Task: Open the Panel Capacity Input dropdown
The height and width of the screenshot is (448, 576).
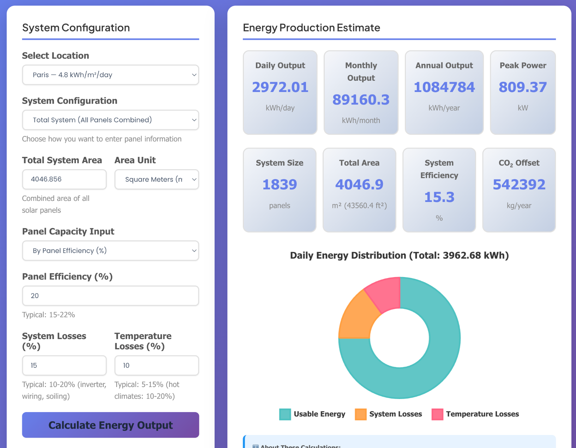Action: (110, 251)
